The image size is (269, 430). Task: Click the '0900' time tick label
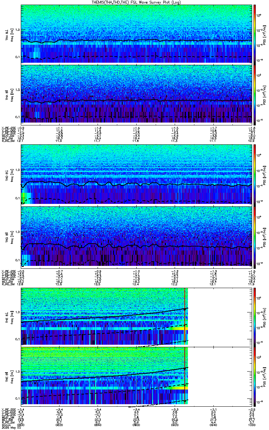(x=136, y=425)
